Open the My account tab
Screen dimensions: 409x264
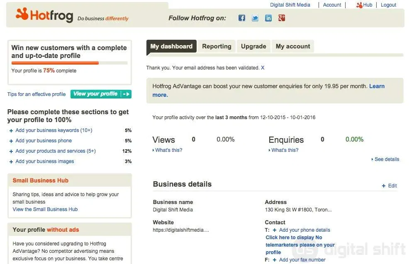pyautogui.click(x=292, y=46)
